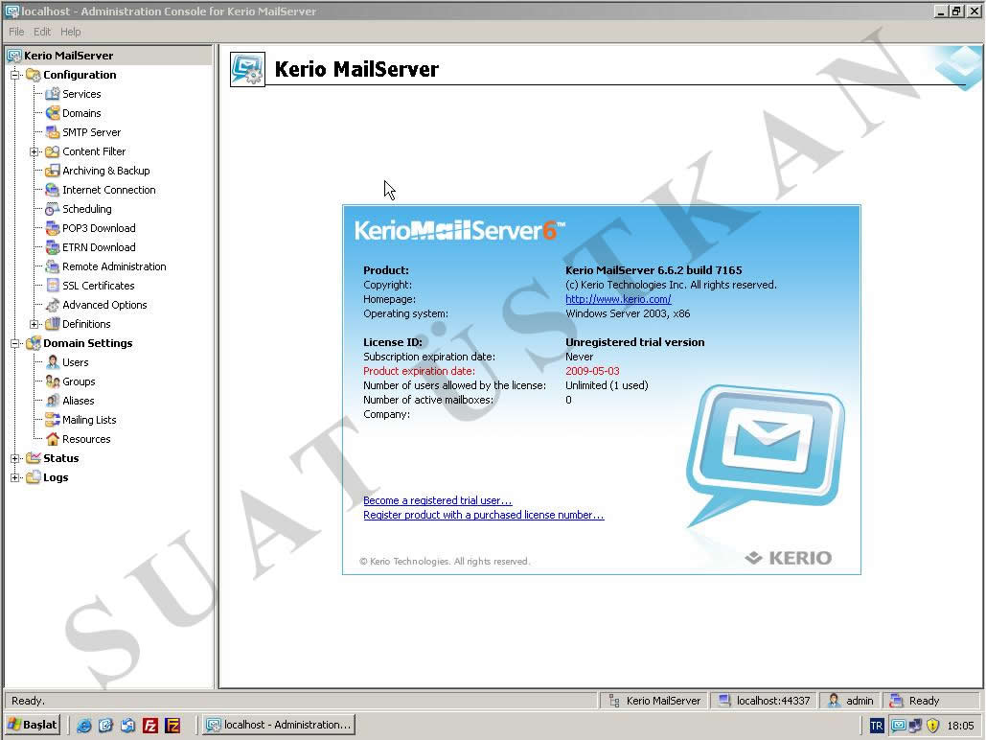Click the Advanced Options gear icon
Viewport: 986px width, 740px height.
click(x=52, y=305)
